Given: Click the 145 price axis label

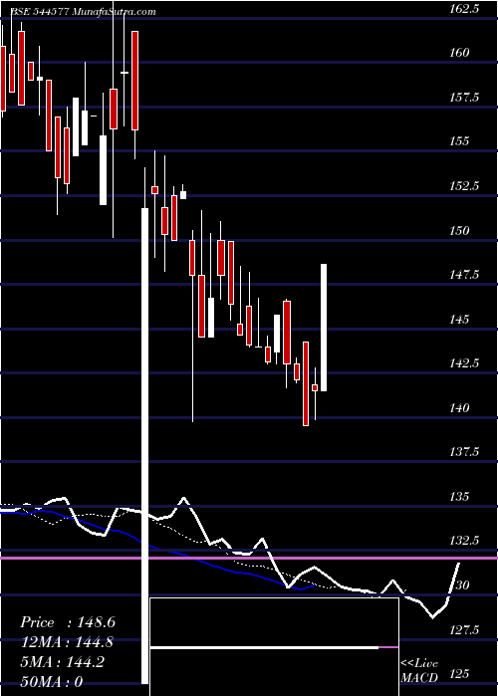Looking at the screenshot, I should (x=459, y=320).
